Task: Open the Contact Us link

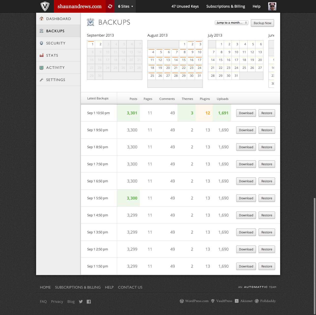Action: [130, 287]
